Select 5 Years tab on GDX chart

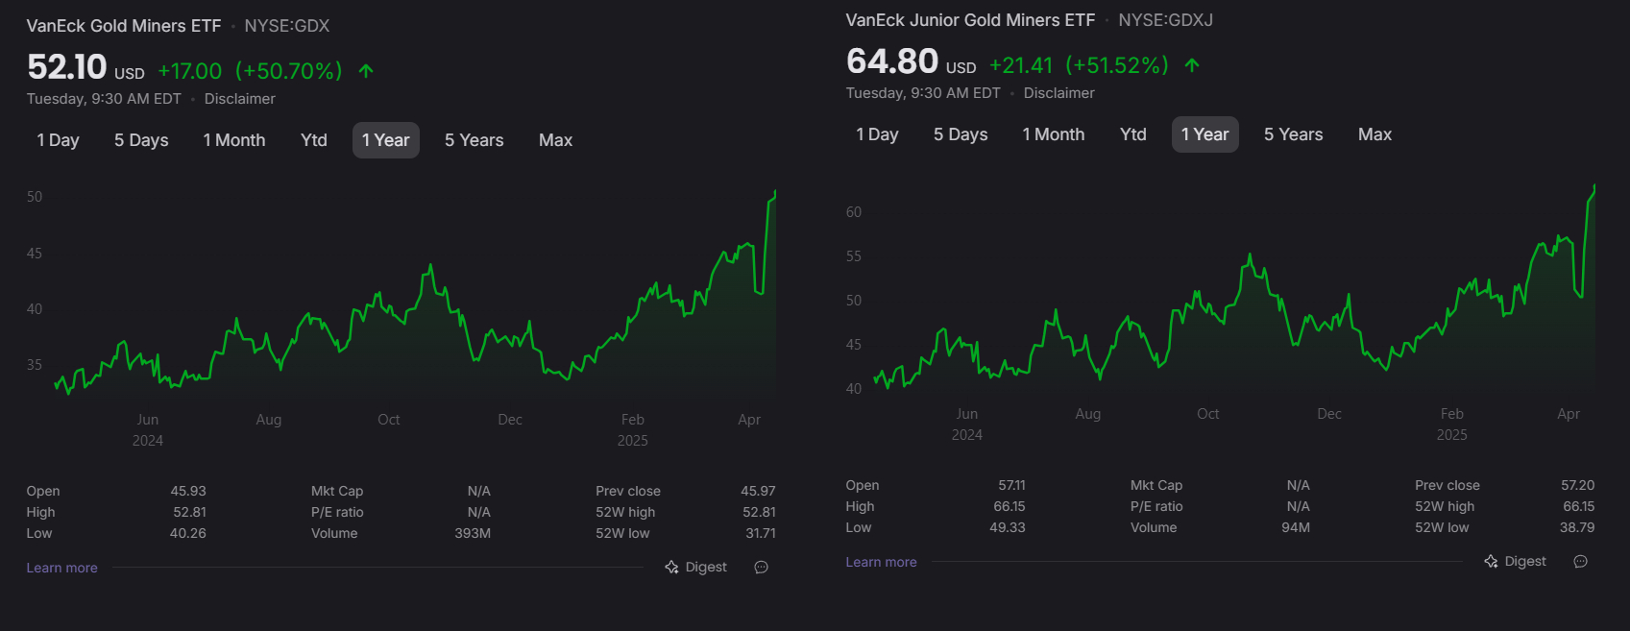coord(474,140)
